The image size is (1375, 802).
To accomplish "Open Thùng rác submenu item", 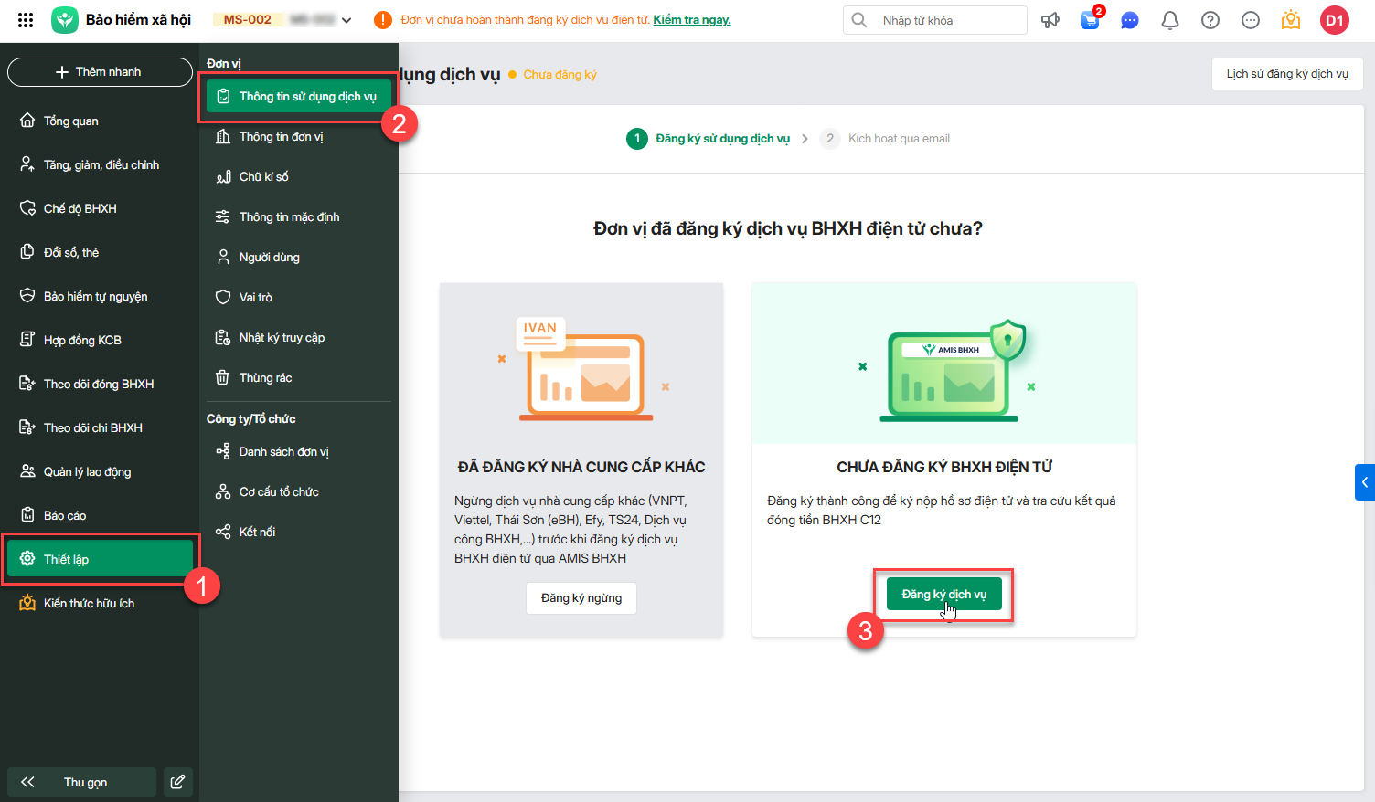I will pyautogui.click(x=299, y=377).
